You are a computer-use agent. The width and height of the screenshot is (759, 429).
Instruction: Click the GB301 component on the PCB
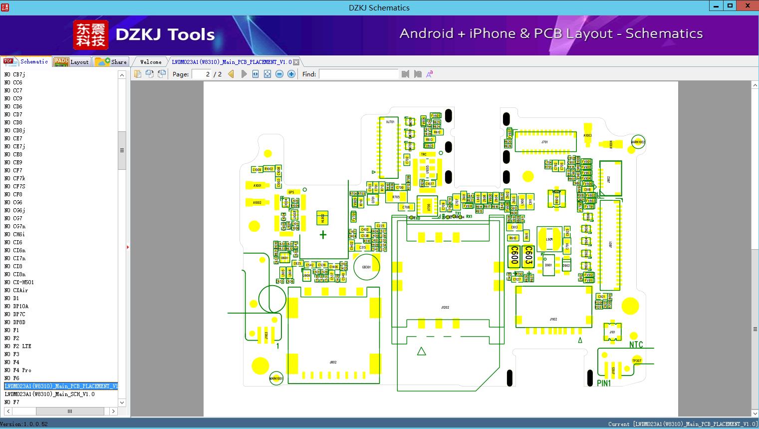click(366, 267)
